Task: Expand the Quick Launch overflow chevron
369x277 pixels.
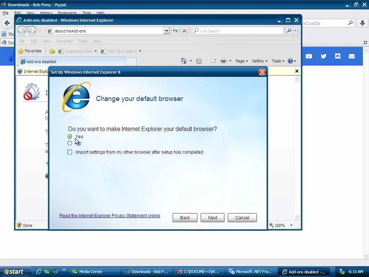Action: pos(64,270)
